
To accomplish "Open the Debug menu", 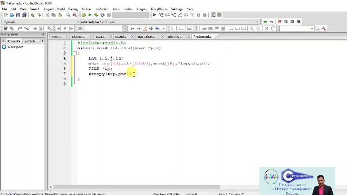I will (x=73, y=9).
